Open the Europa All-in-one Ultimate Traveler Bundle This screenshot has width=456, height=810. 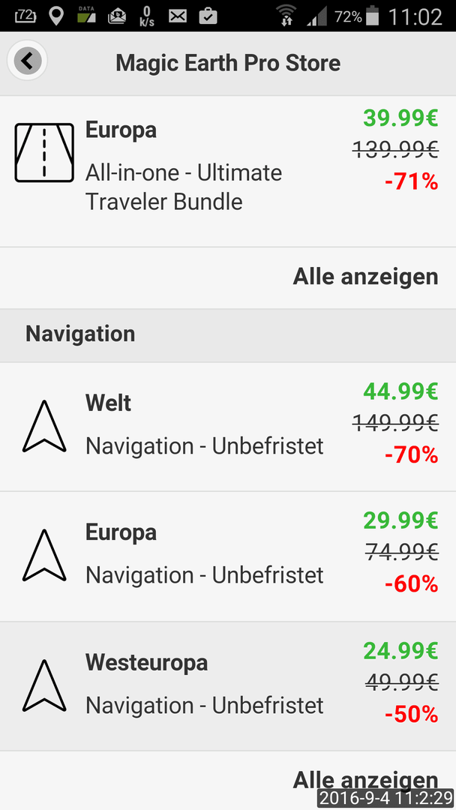[x=228, y=172]
